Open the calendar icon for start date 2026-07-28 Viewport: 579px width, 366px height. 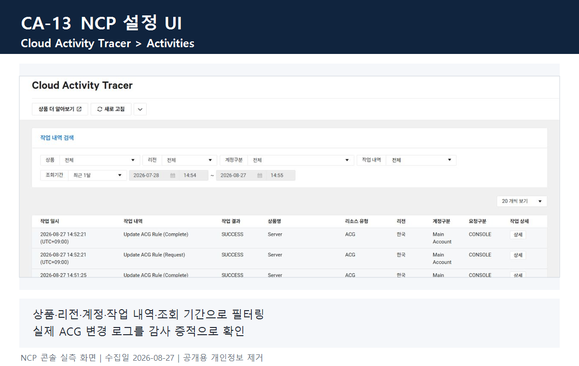click(173, 175)
